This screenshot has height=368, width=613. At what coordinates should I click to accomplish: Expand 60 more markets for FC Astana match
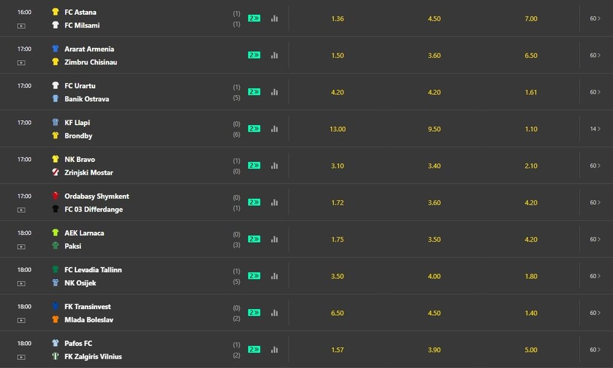tap(595, 18)
